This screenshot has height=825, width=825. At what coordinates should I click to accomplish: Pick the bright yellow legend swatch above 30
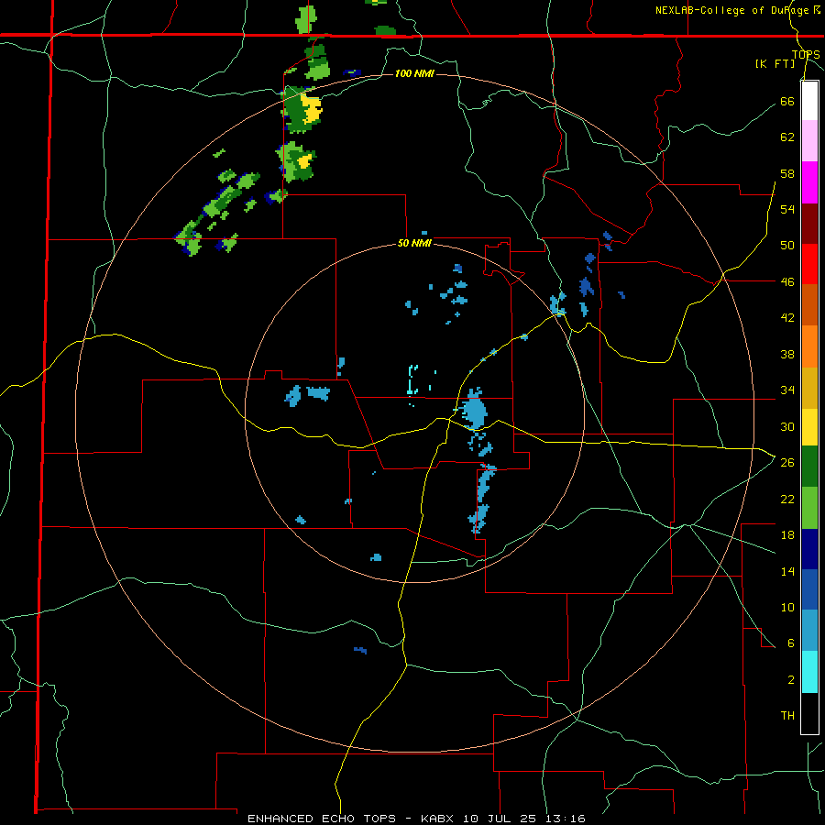pos(809,426)
